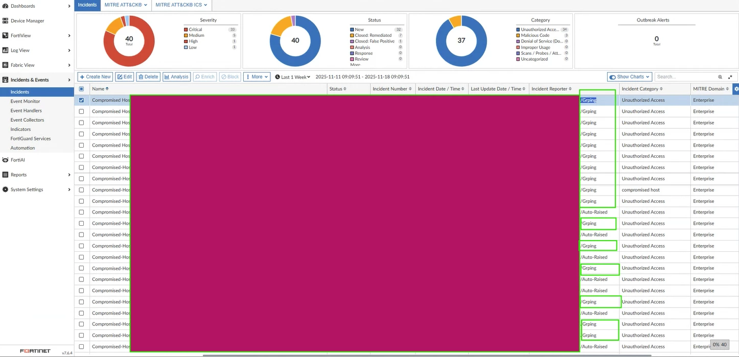
Task: Click the Critical red legend swatch
Action: [x=186, y=30]
